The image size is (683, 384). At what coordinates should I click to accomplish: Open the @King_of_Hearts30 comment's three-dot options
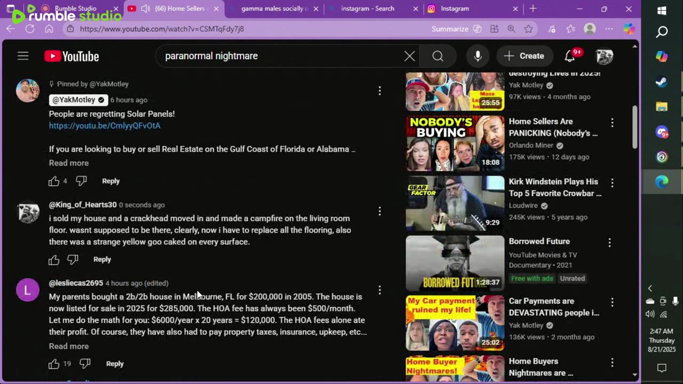[x=379, y=211]
